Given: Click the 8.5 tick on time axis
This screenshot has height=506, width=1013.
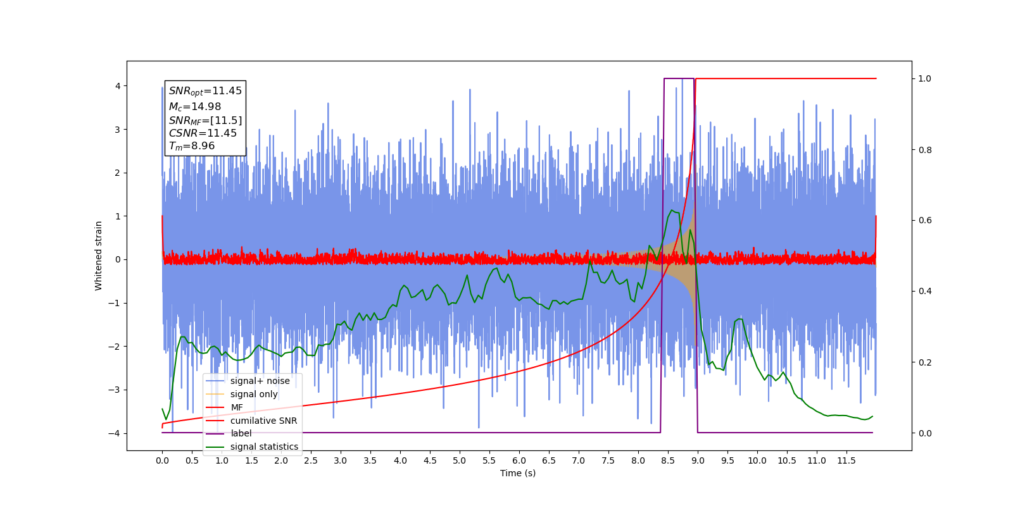Looking at the screenshot, I should point(668,460).
